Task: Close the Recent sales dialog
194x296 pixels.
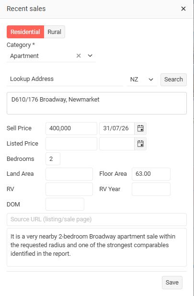Action: [183, 9]
